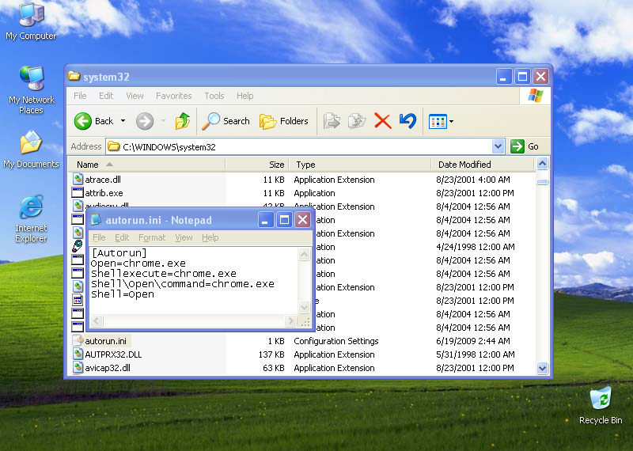Launch Internet Explorer desktop icon
The image size is (633, 451).
tap(31, 218)
